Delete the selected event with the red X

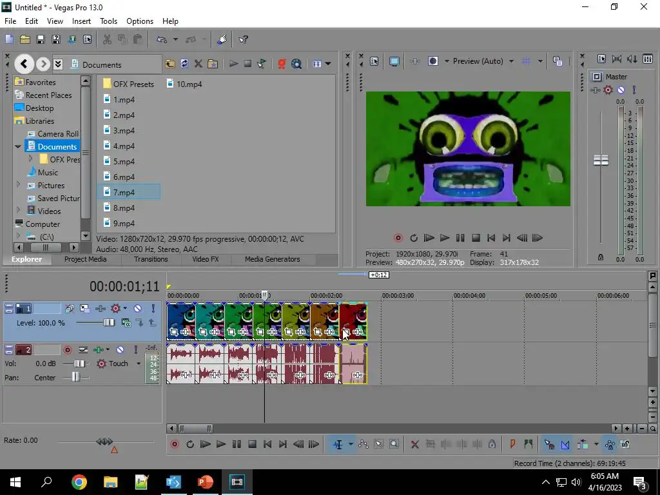point(414,445)
